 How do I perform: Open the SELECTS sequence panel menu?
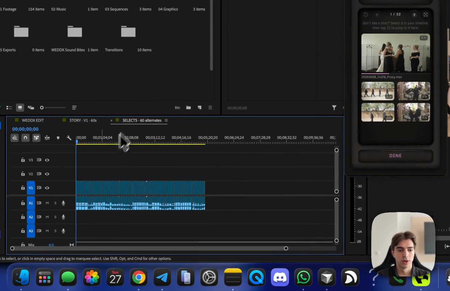[x=166, y=120]
